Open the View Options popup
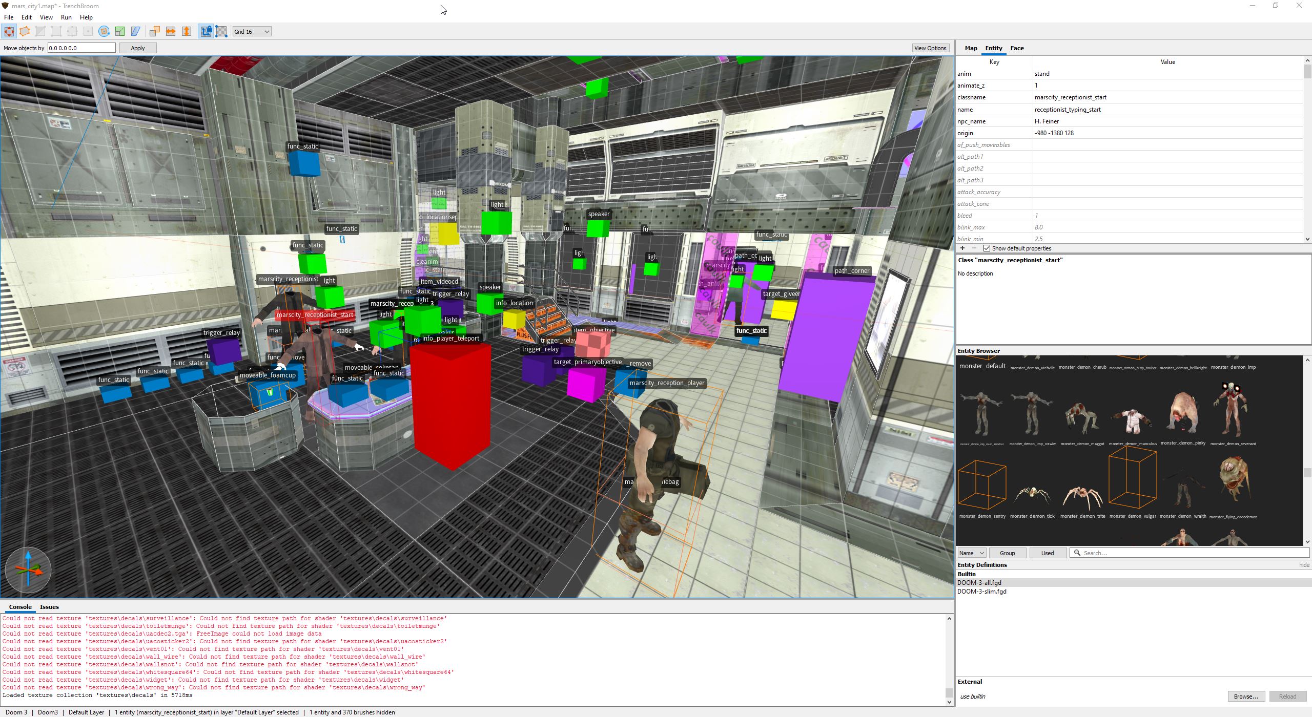1312x717 pixels. (930, 48)
